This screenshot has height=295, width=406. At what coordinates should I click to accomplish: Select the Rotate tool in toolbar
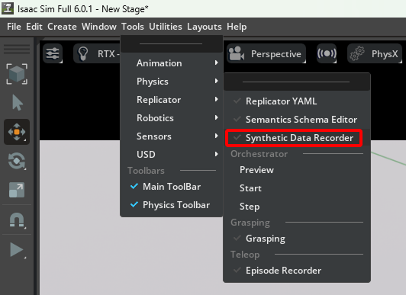(17, 161)
